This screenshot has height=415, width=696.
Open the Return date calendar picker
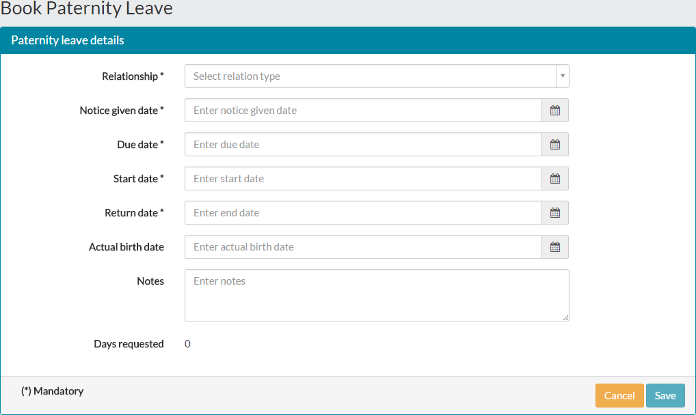coord(555,213)
